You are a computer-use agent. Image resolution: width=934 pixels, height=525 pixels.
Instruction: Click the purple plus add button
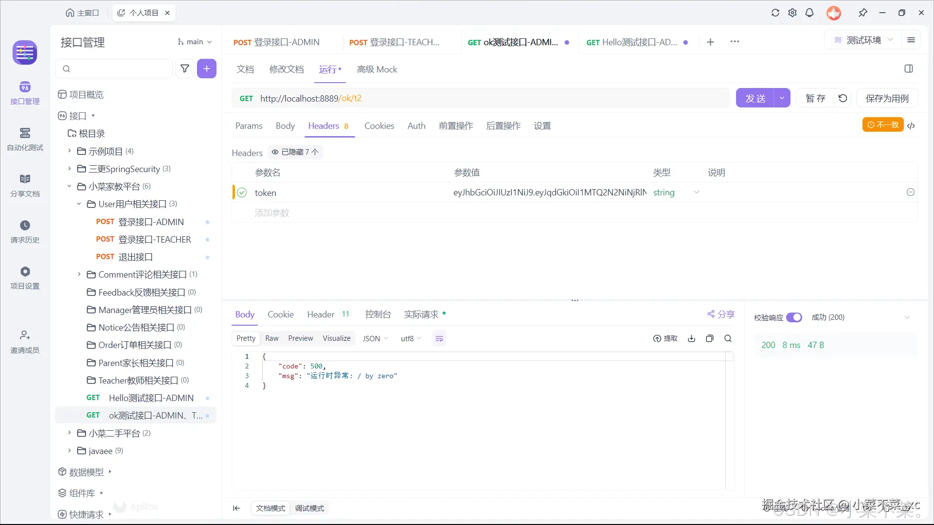[x=207, y=69]
